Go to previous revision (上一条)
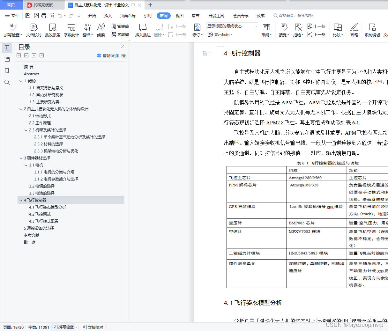The width and height of the screenshot is (388, 331). (x=316, y=26)
